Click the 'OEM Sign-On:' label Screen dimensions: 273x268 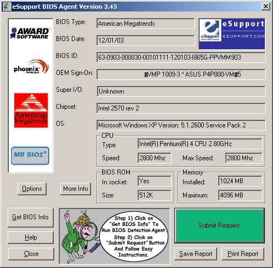click(75, 73)
